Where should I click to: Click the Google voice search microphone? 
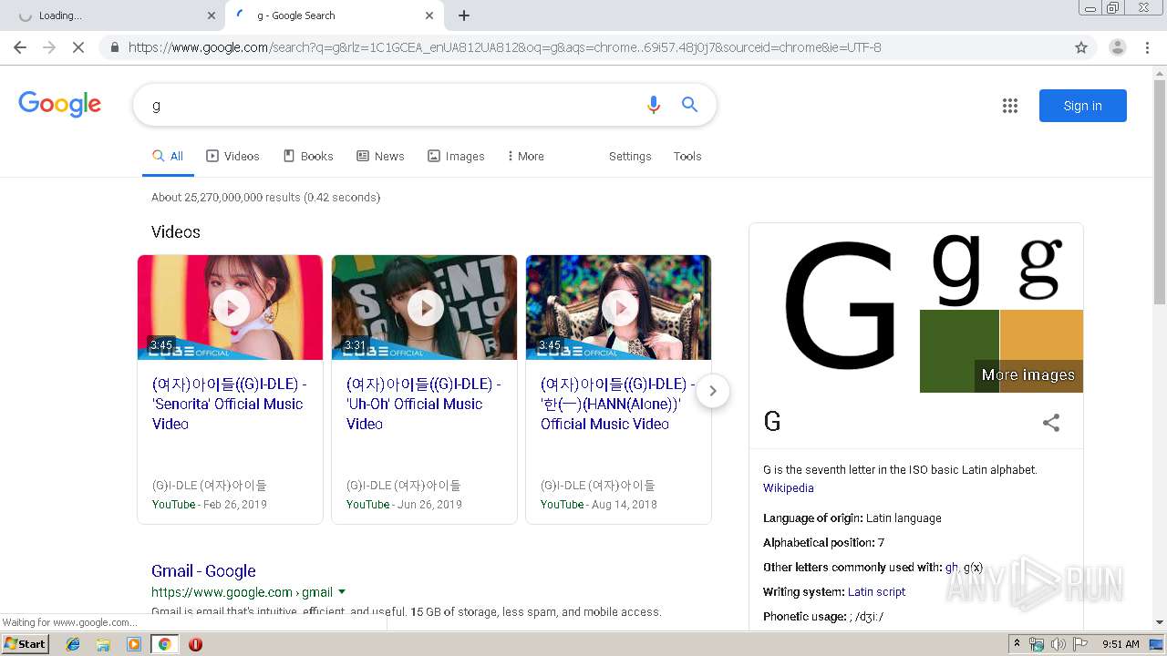click(x=653, y=105)
